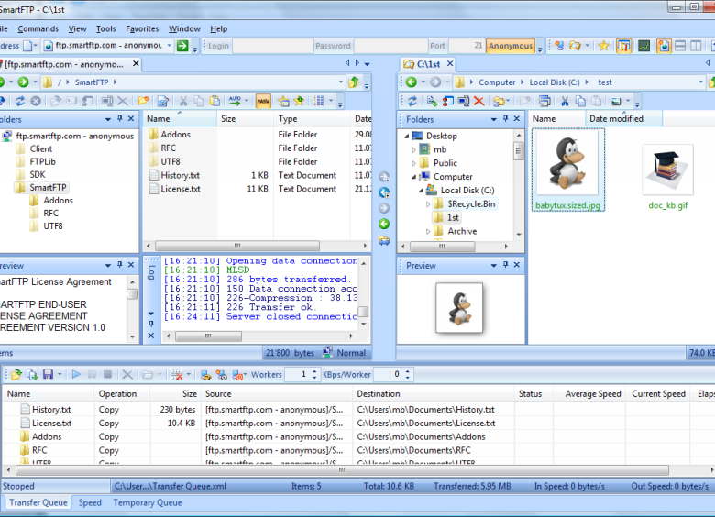Expand the Public folder tree node
The width and height of the screenshot is (715, 517).
point(414,163)
